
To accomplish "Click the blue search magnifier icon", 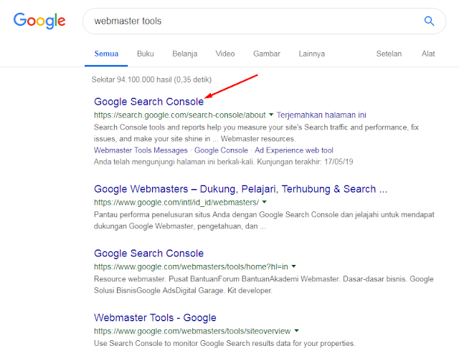I will [x=429, y=21].
